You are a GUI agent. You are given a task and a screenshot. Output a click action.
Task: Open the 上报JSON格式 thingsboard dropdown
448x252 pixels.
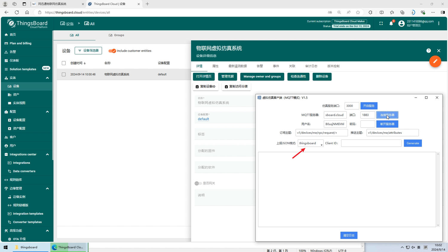click(x=310, y=143)
